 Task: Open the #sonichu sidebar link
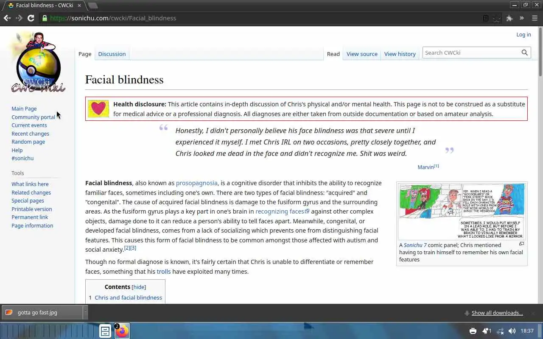[22, 158]
